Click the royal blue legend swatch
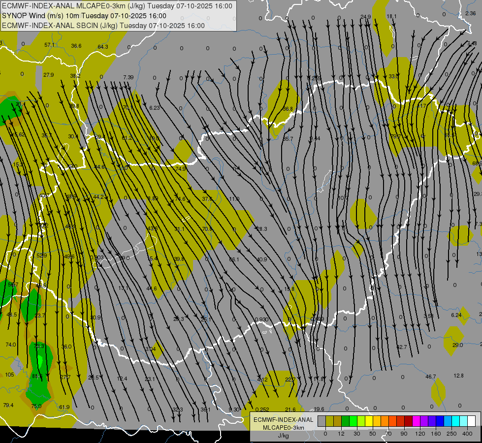The width and height of the screenshot is (482, 443). (440, 421)
